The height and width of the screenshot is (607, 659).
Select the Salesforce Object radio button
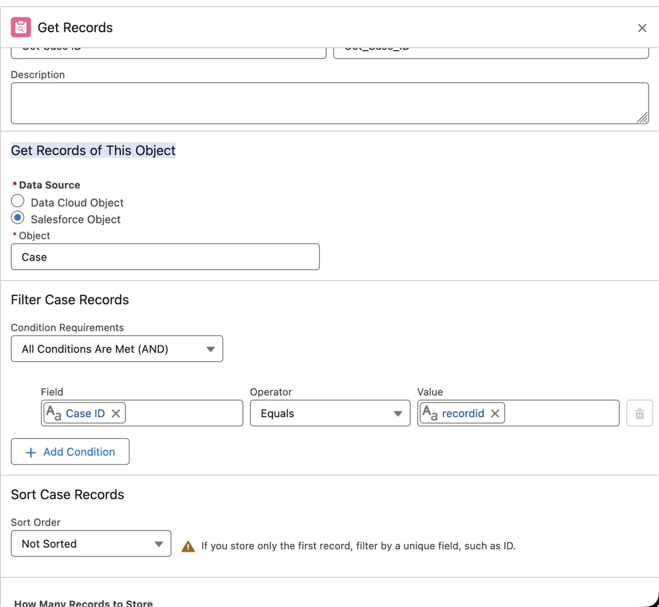17,218
